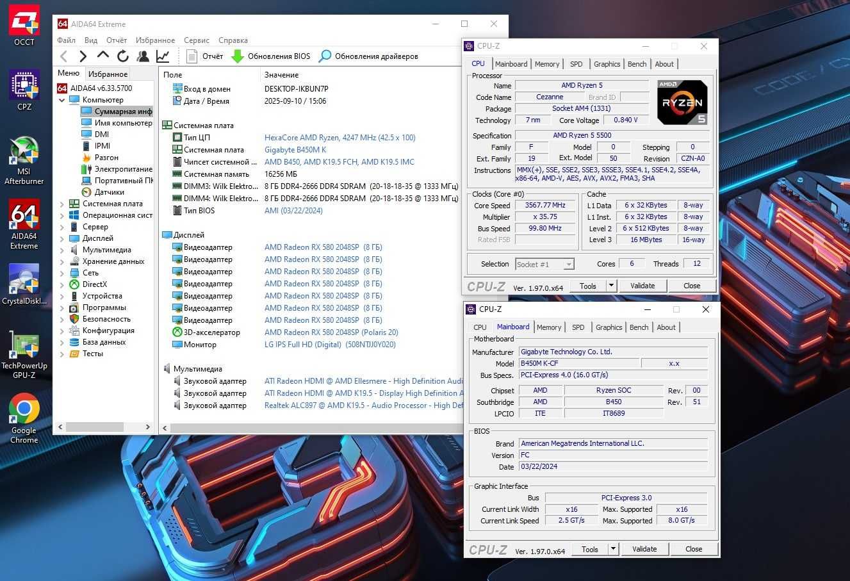The height and width of the screenshot is (581, 850).
Task: Open the CPZ desktop shortcut
Action: click(x=24, y=90)
